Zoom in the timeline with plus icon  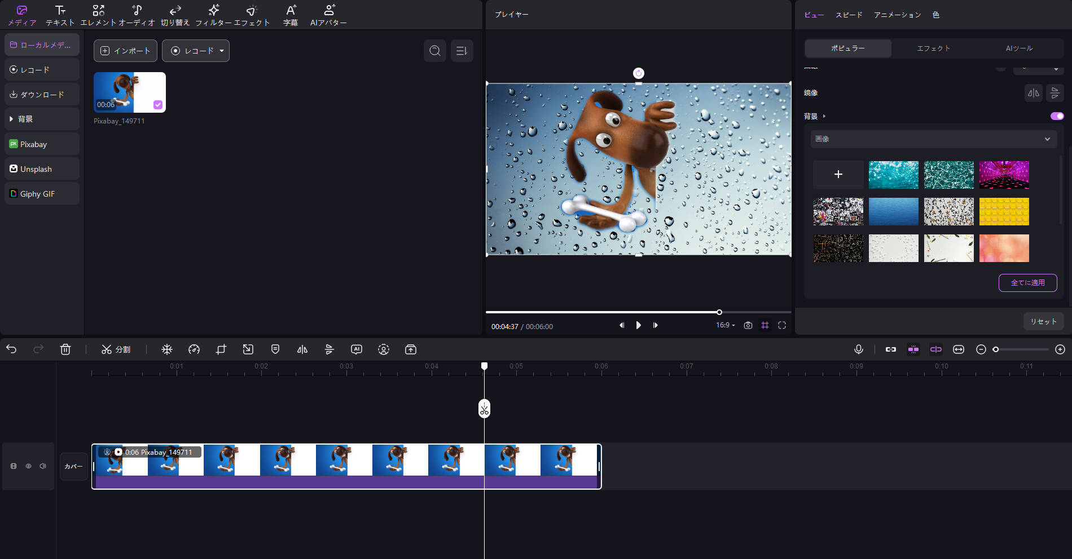tap(1060, 349)
